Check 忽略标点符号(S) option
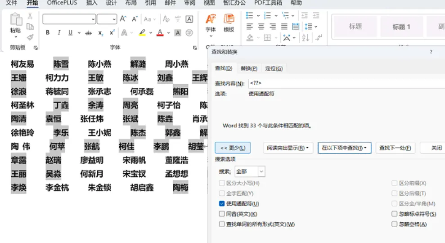This screenshot has width=445, height=243. 394,214
